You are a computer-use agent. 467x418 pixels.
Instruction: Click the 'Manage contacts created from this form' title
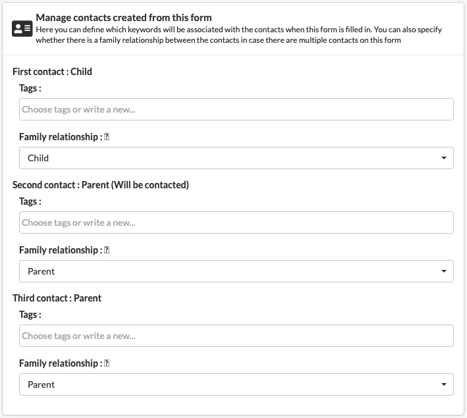coord(124,18)
